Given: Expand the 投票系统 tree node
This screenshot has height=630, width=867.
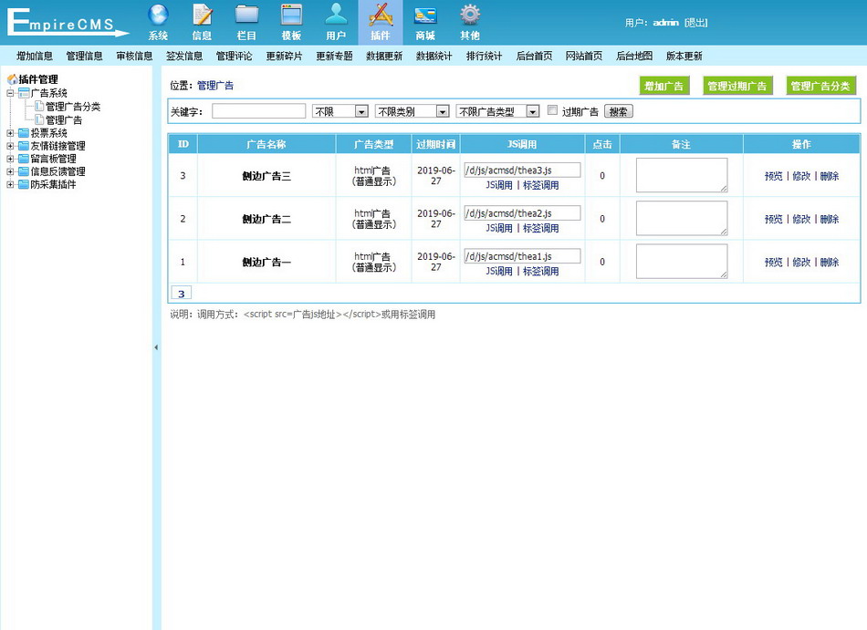Looking at the screenshot, I should pyautogui.click(x=10, y=133).
